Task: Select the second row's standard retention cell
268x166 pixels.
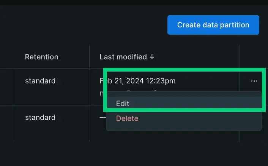Action: pyautogui.click(x=40, y=117)
